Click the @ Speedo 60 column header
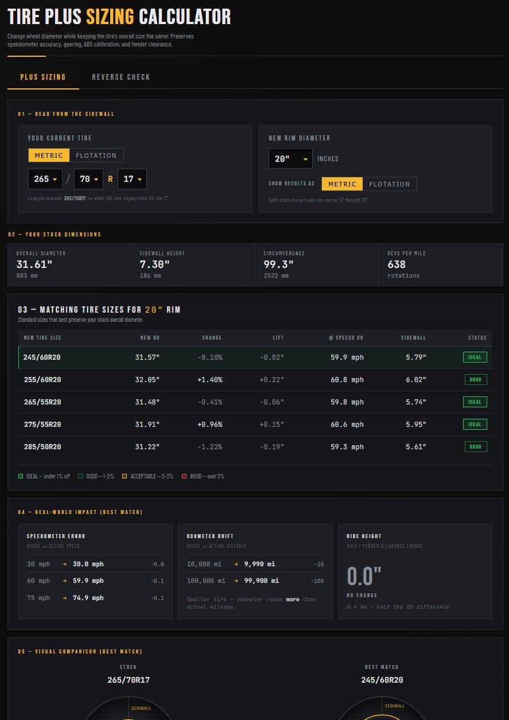The image size is (509, 720). point(346,338)
